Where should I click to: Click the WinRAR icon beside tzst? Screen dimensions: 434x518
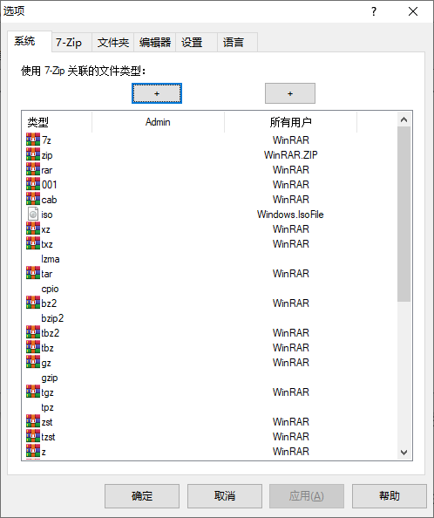pos(33,436)
